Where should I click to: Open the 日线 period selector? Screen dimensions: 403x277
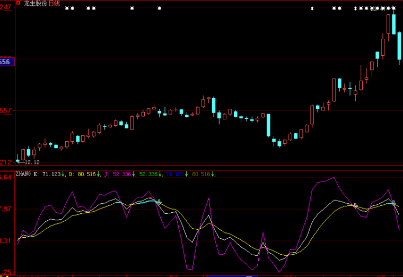coord(54,3)
